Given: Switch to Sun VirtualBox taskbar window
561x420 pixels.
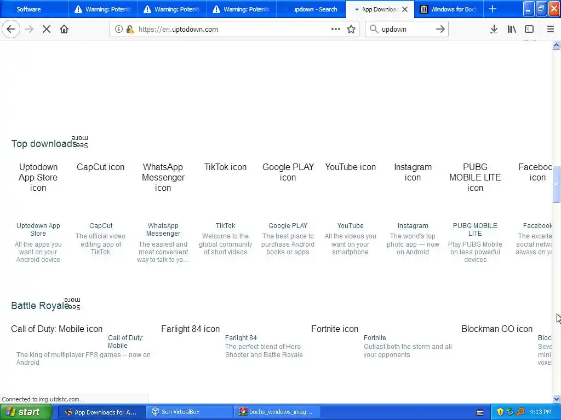Looking at the screenshot, I should [x=190, y=412].
